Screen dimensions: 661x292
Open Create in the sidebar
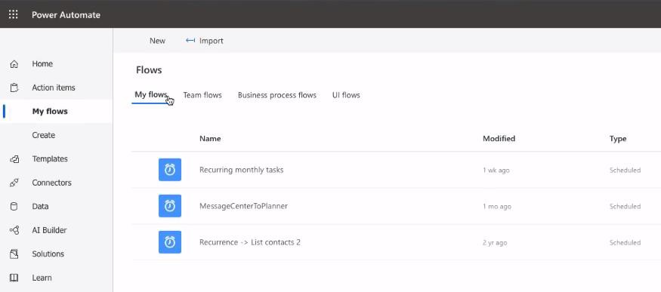point(43,135)
